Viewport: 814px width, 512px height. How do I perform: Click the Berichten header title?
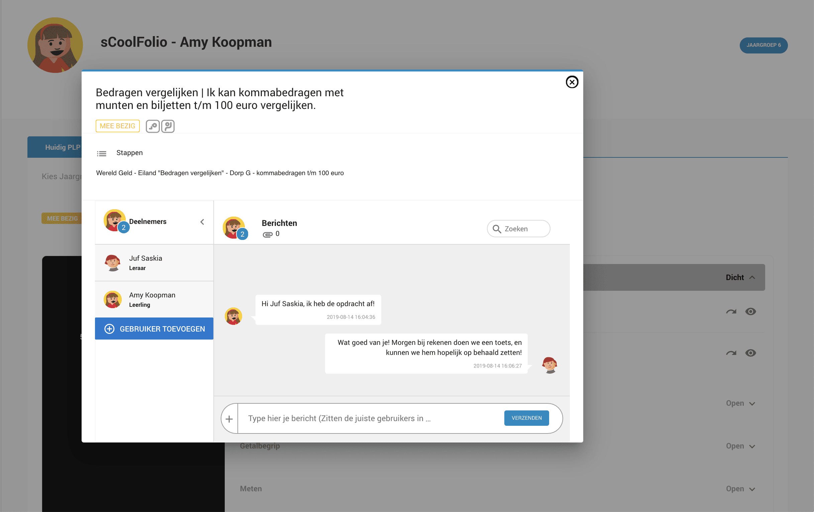coord(279,223)
